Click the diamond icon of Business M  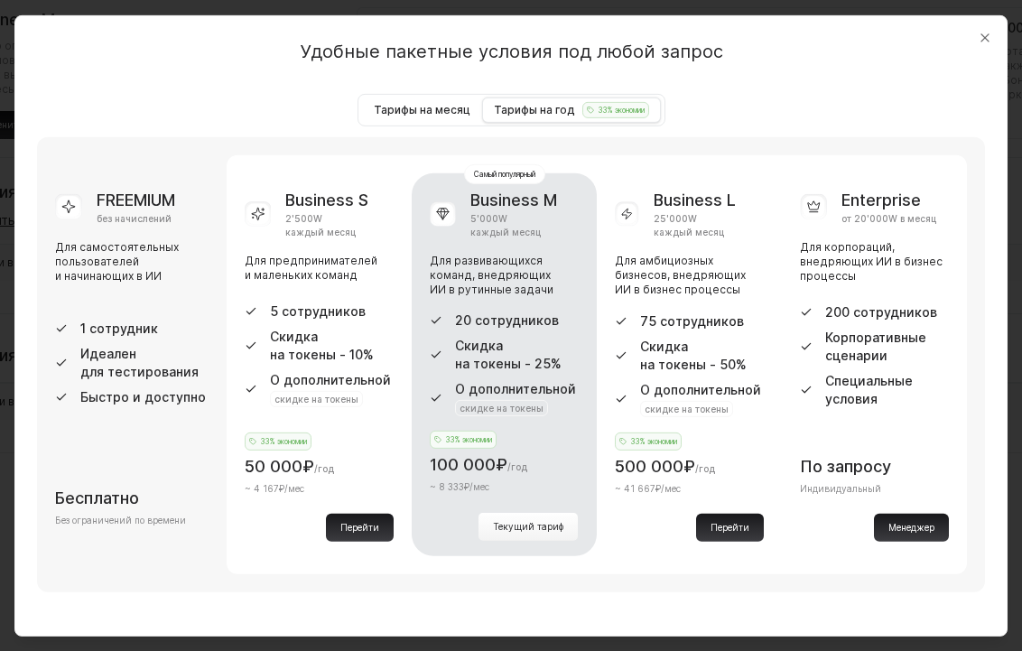(x=443, y=214)
